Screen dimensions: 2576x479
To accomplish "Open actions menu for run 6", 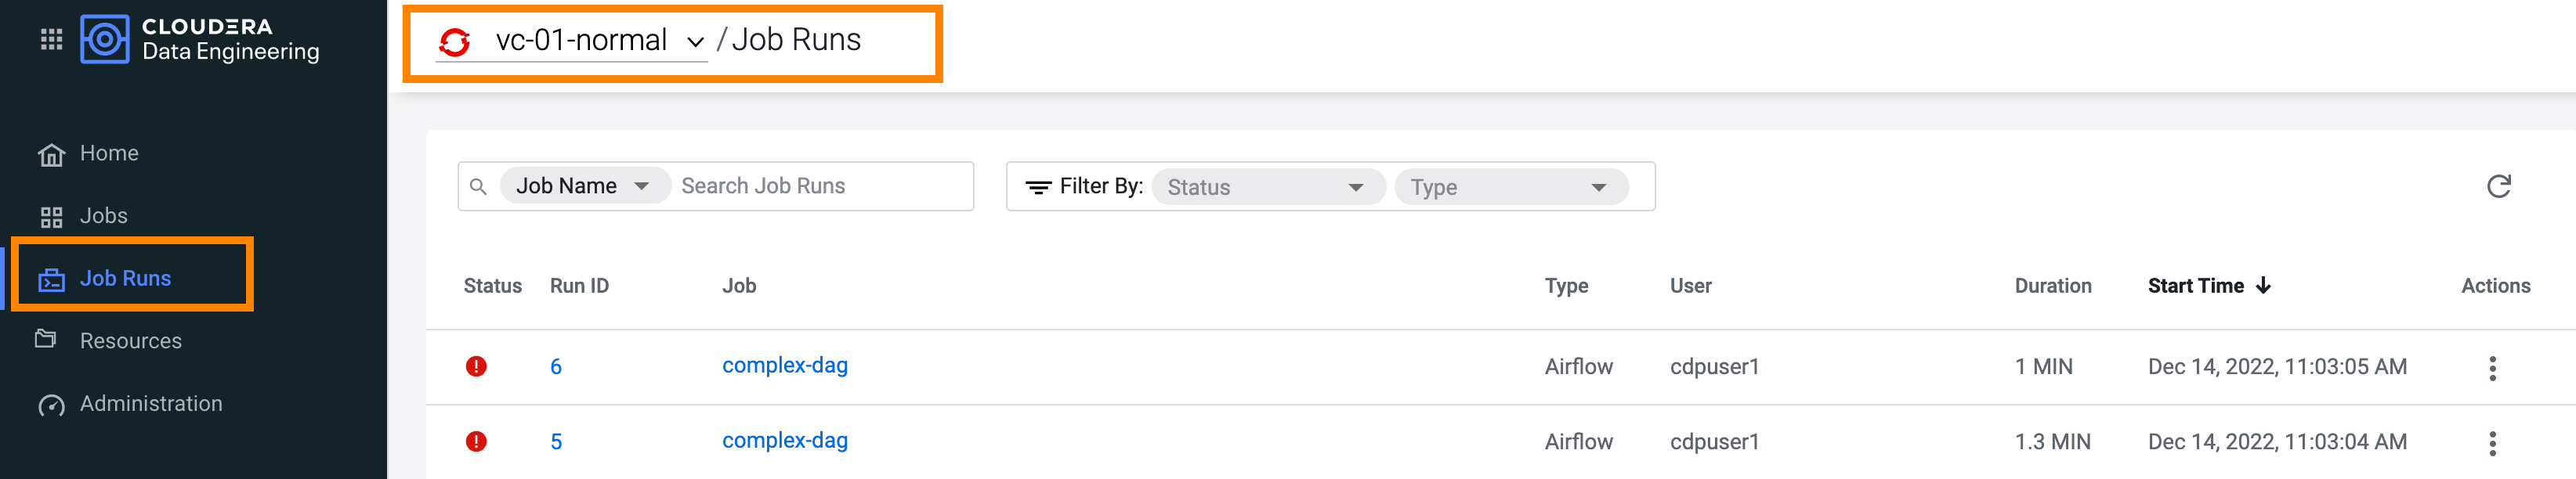I will click(x=2492, y=368).
